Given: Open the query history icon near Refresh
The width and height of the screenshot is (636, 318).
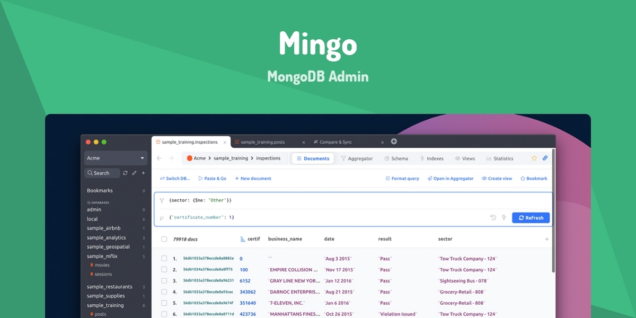Looking at the screenshot, I should click(x=492, y=217).
